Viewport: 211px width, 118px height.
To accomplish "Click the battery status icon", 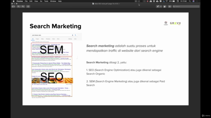I will point(174,1).
